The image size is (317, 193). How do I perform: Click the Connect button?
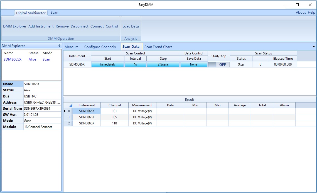[x=97, y=26]
